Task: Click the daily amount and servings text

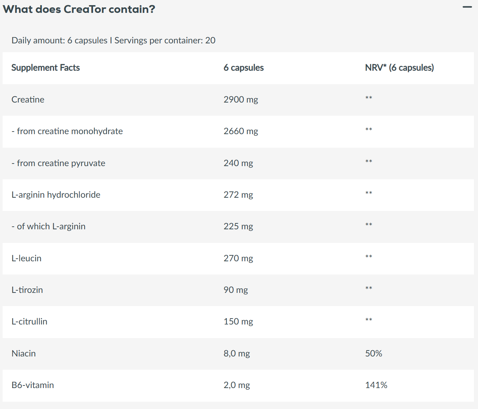Action: [x=113, y=40]
